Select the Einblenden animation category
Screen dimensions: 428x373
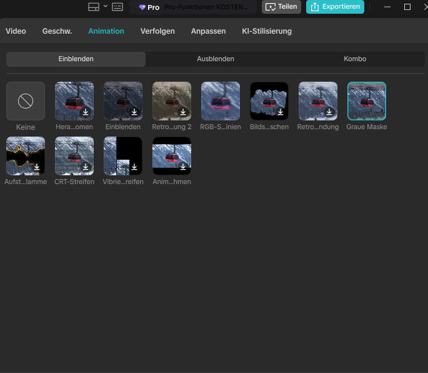pos(76,59)
